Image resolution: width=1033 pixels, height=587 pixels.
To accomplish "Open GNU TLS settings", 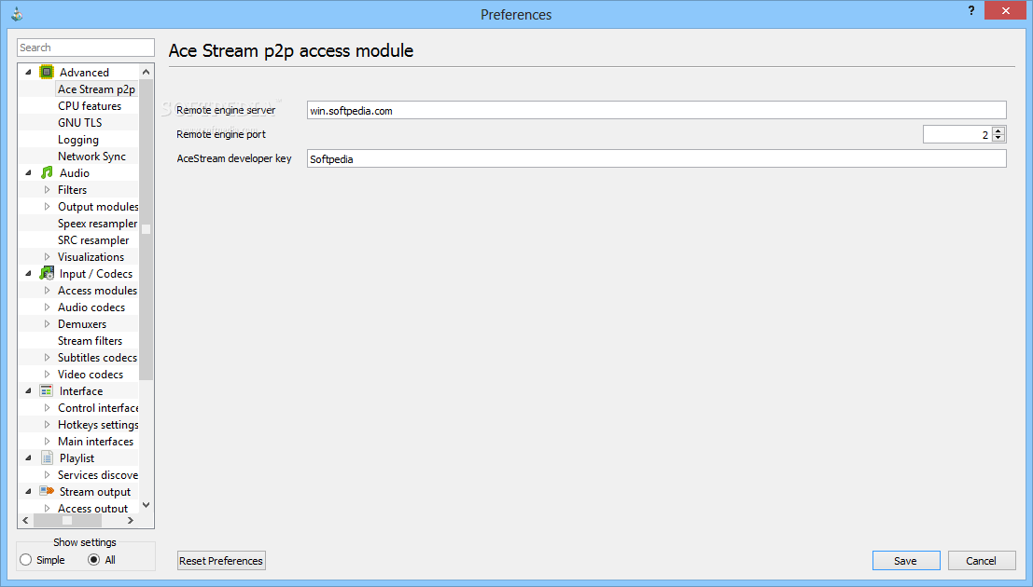I will tap(79, 122).
